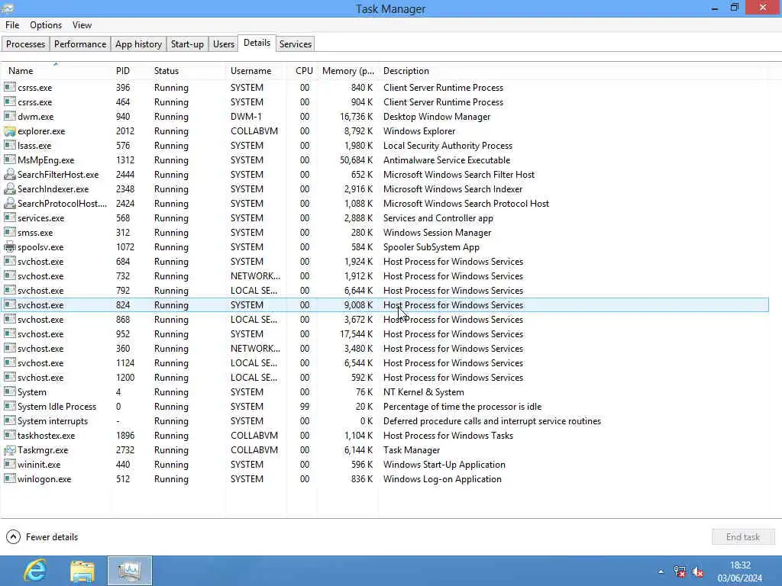Click the services.exe process icon

tap(9, 217)
